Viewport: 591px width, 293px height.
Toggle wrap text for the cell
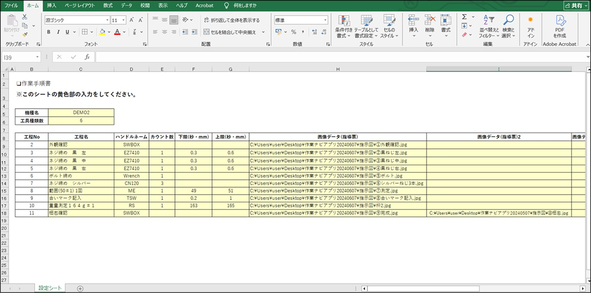[x=232, y=20]
